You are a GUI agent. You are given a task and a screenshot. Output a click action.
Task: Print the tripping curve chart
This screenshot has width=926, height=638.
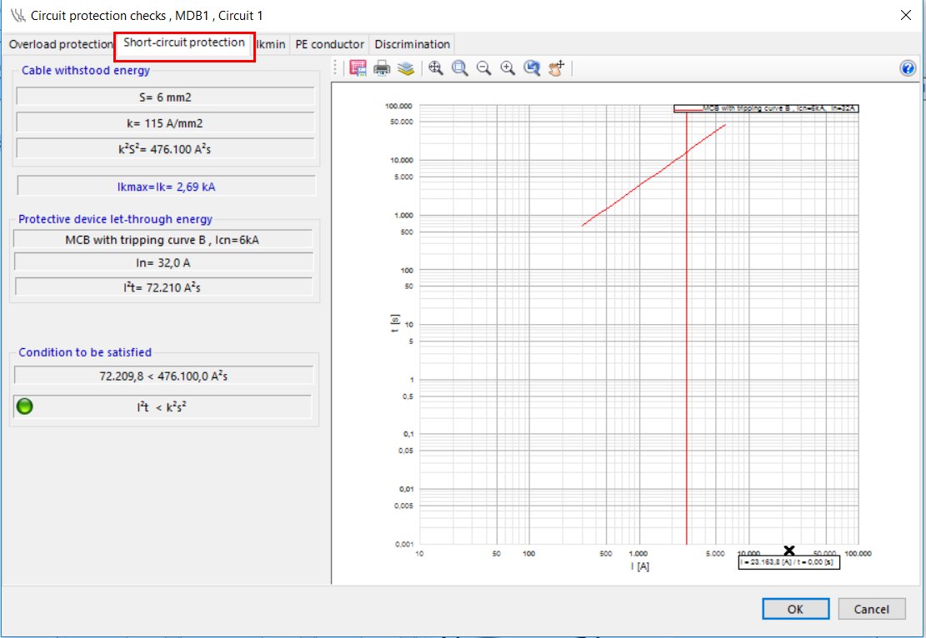[382, 68]
